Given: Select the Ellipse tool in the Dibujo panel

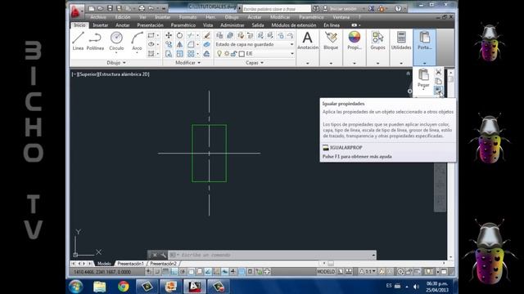Looking at the screenshot, I should tap(151, 44).
